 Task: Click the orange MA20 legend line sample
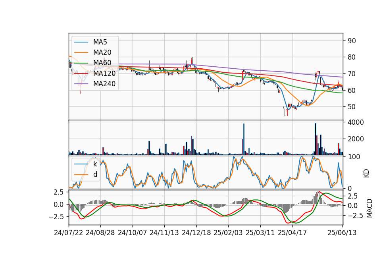click(x=81, y=52)
